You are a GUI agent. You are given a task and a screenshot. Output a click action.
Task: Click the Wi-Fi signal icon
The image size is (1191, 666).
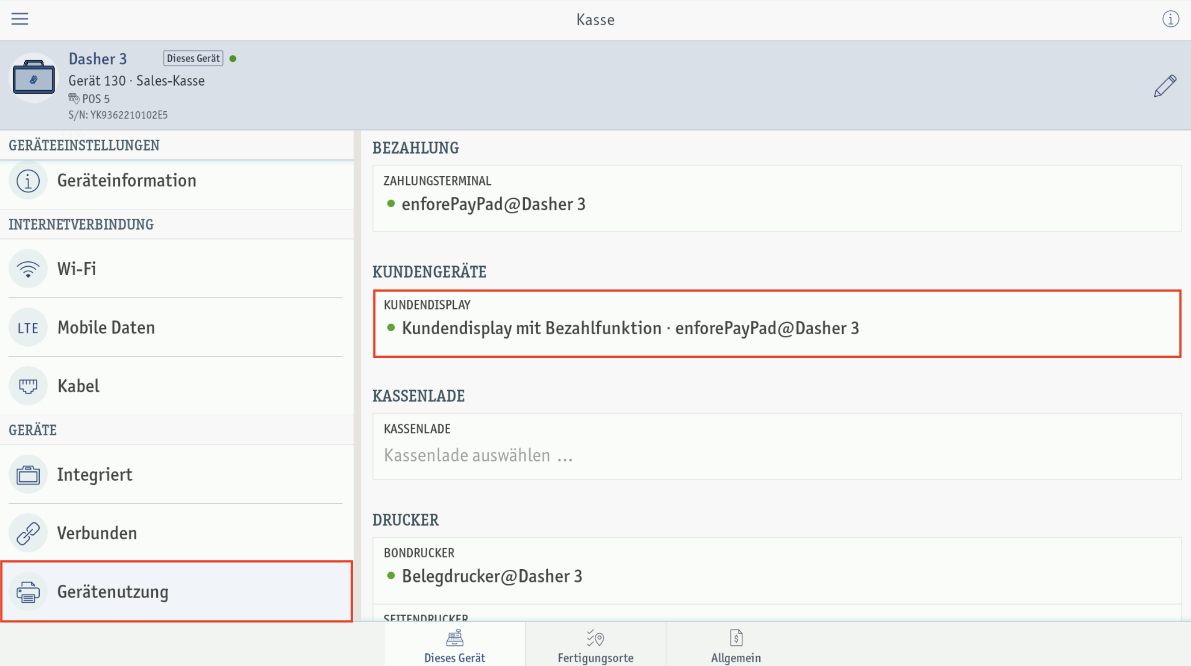(x=28, y=269)
